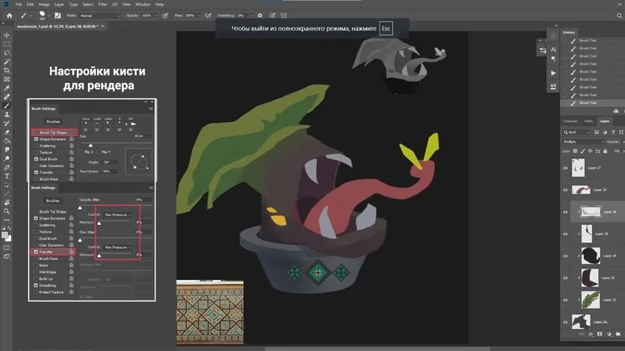This screenshot has height=351, width=625.
Task: Select the Eraser tool
Action: [x=7, y=132]
